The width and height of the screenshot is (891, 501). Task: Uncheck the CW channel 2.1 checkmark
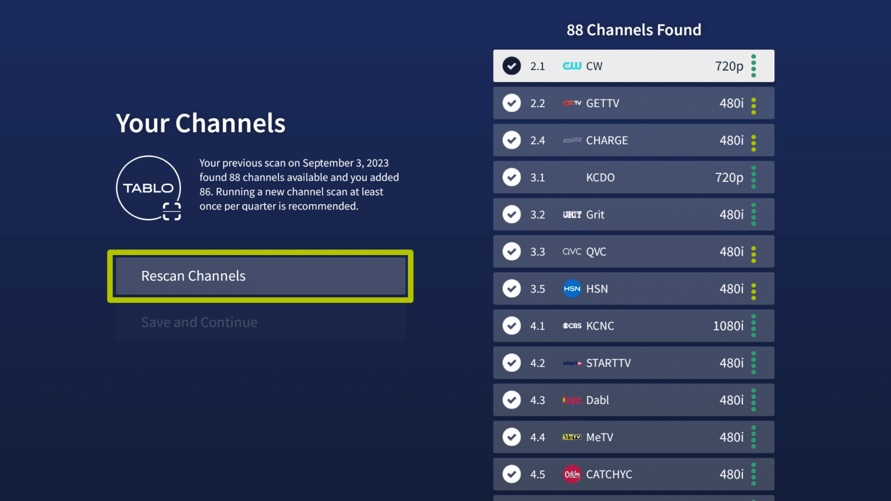click(512, 66)
